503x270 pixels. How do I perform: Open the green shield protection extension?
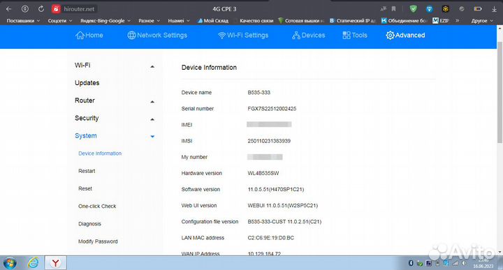pyautogui.click(x=414, y=9)
